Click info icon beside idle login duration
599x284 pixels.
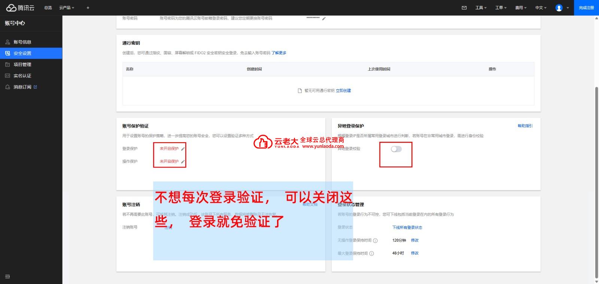coord(375,241)
